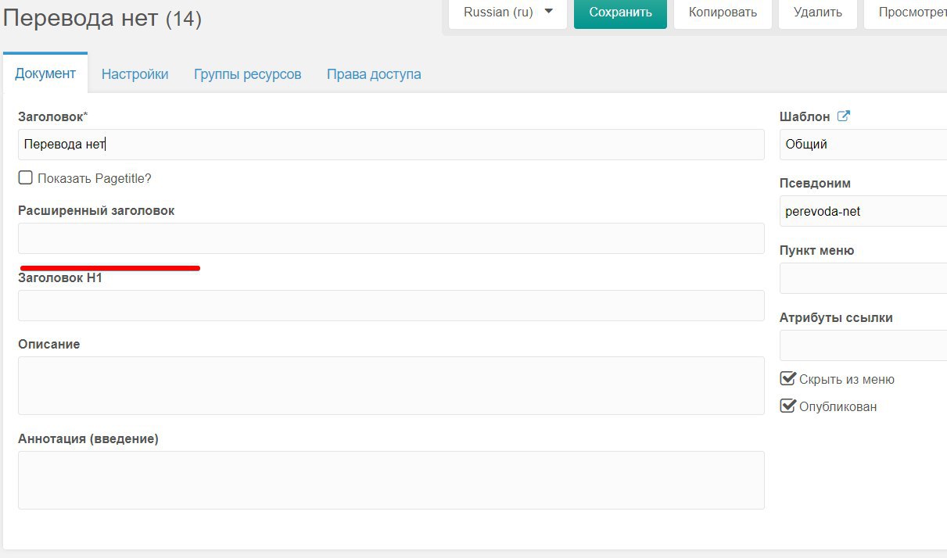This screenshot has width=947, height=558.
Task: Uncheck the Скрыть из меню checkbox
Action: (x=788, y=379)
